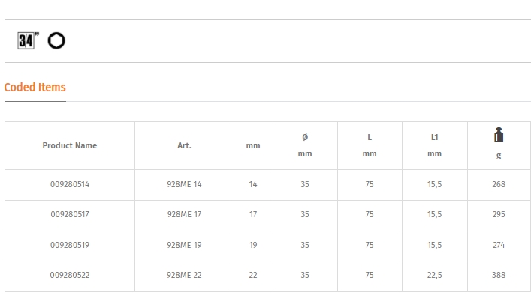Click the 388 g weight value

point(499,275)
